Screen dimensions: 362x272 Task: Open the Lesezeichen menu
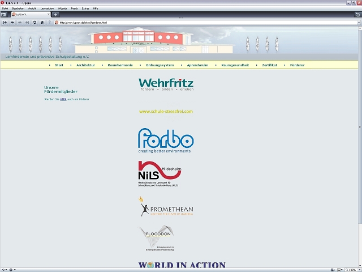pos(47,8)
